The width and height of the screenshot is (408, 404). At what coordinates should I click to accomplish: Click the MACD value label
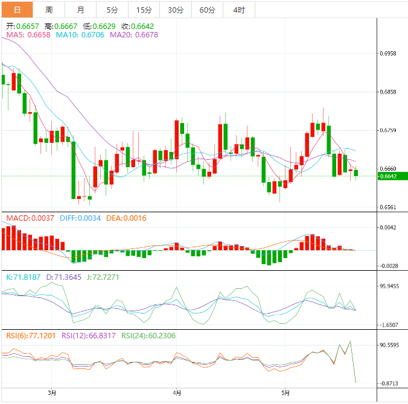(x=28, y=218)
